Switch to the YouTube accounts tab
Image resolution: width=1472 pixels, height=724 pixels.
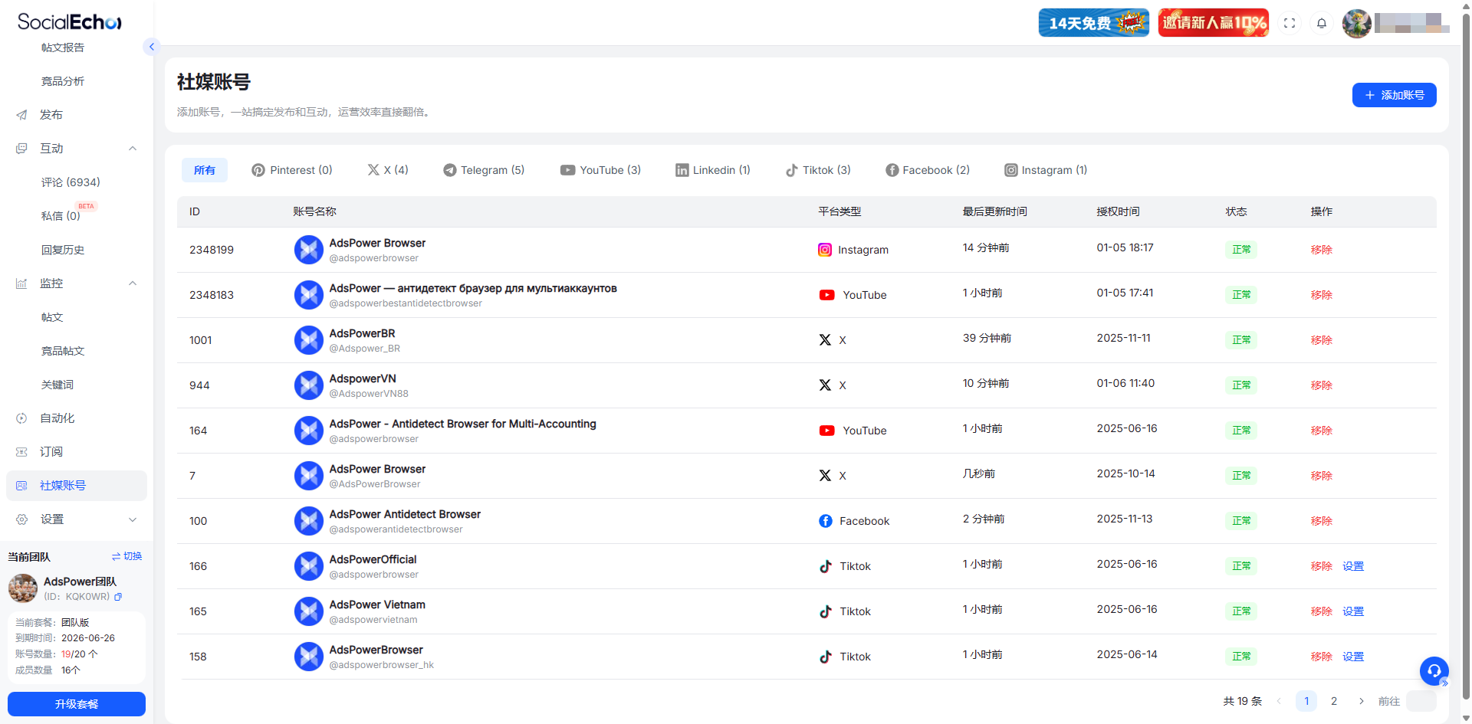pyautogui.click(x=600, y=170)
